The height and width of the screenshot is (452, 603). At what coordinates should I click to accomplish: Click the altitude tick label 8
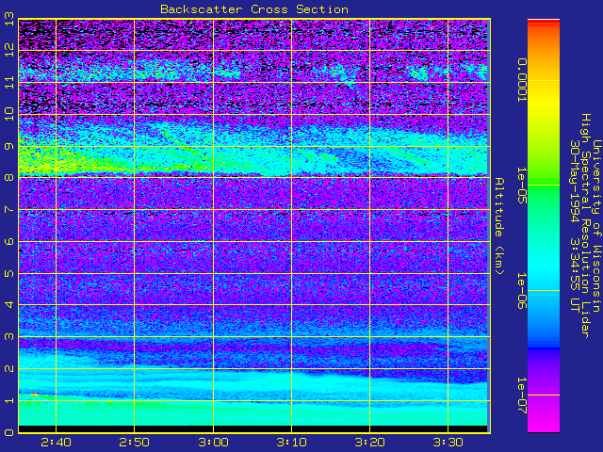pyautogui.click(x=9, y=178)
